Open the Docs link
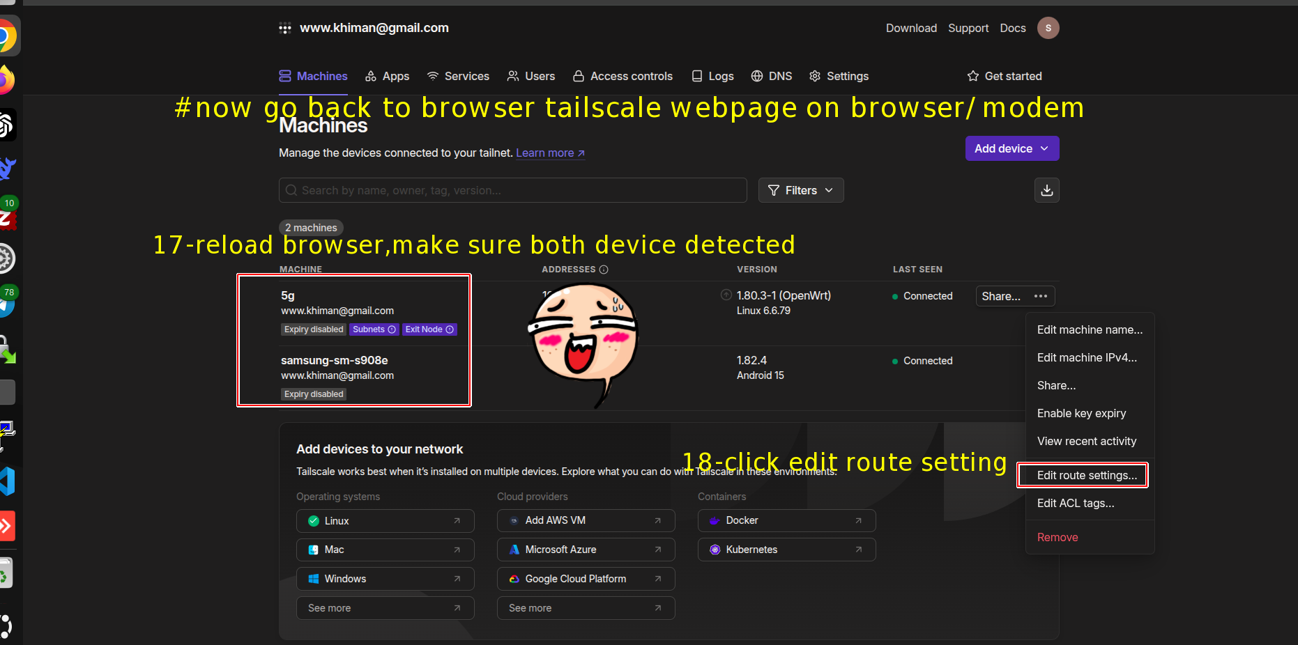This screenshot has height=645, width=1298. pos(1012,28)
